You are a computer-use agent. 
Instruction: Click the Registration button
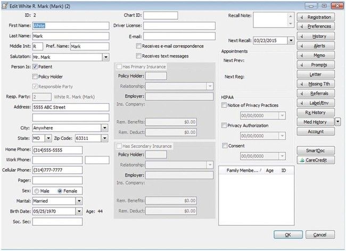click(315, 17)
